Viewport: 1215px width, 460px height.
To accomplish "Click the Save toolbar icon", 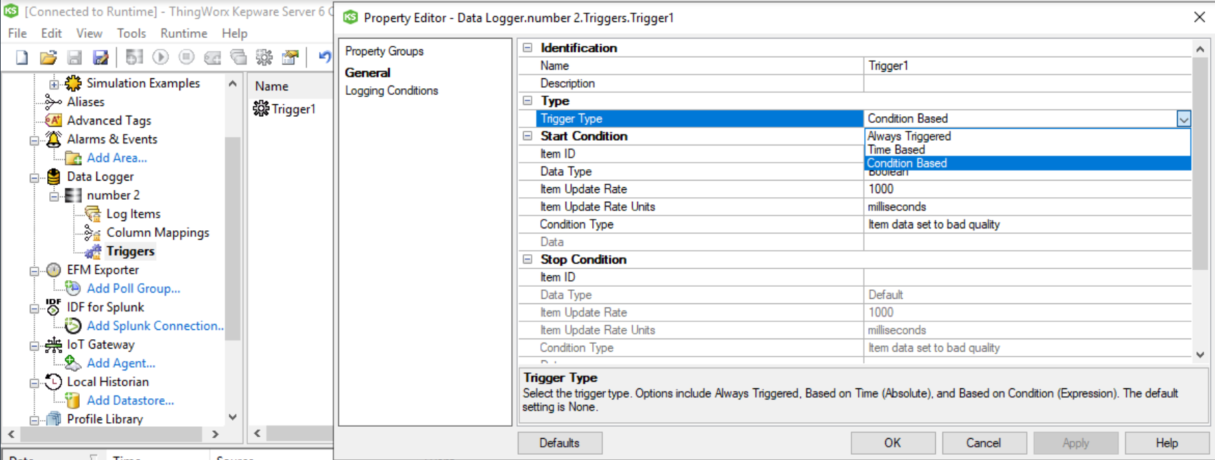I will point(74,58).
